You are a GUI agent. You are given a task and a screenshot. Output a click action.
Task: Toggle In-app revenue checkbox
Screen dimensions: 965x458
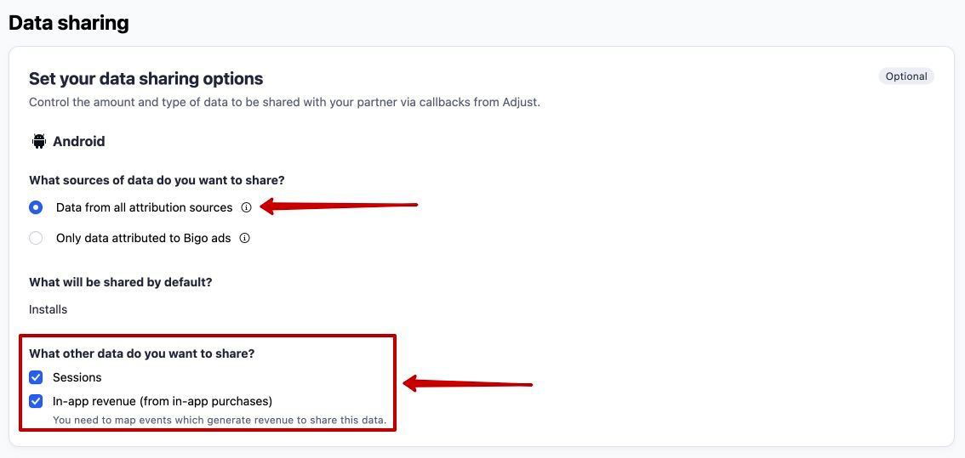(36, 401)
